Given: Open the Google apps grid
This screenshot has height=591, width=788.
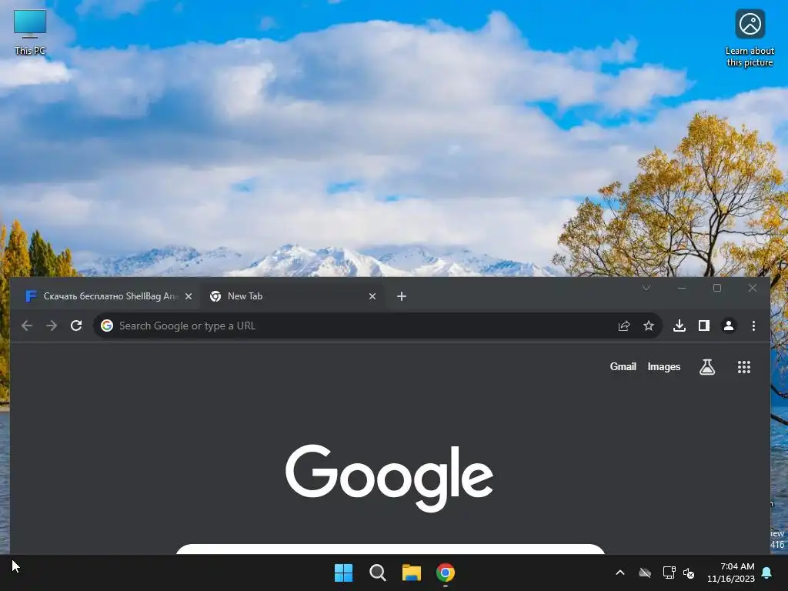Looking at the screenshot, I should point(744,367).
